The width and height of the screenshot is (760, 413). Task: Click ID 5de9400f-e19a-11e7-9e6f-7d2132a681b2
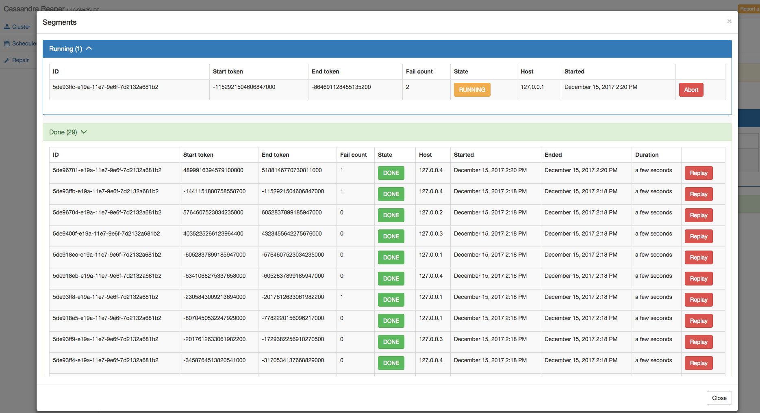point(106,234)
